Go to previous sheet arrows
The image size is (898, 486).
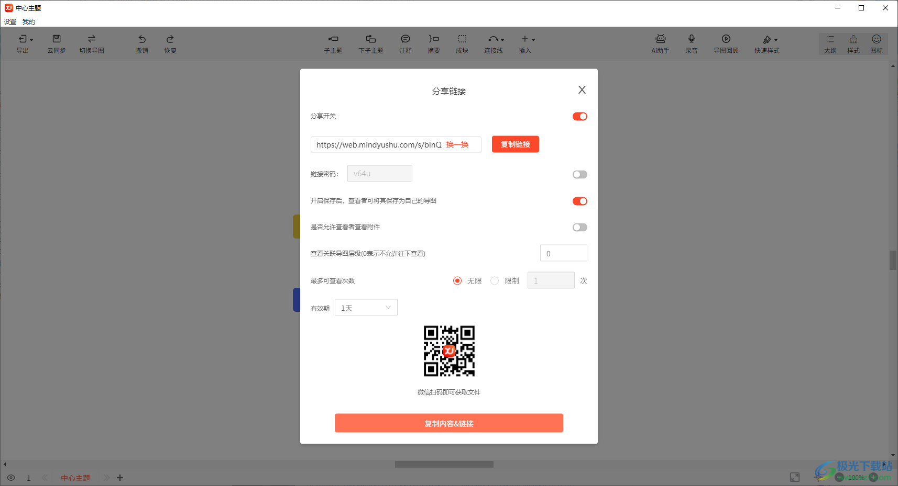click(45, 478)
